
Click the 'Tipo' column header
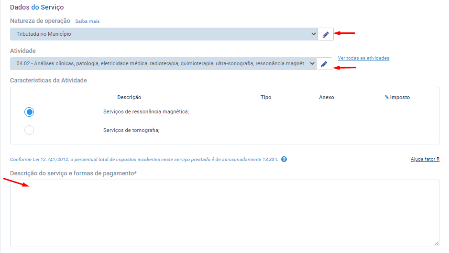pyautogui.click(x=266, y=97)
